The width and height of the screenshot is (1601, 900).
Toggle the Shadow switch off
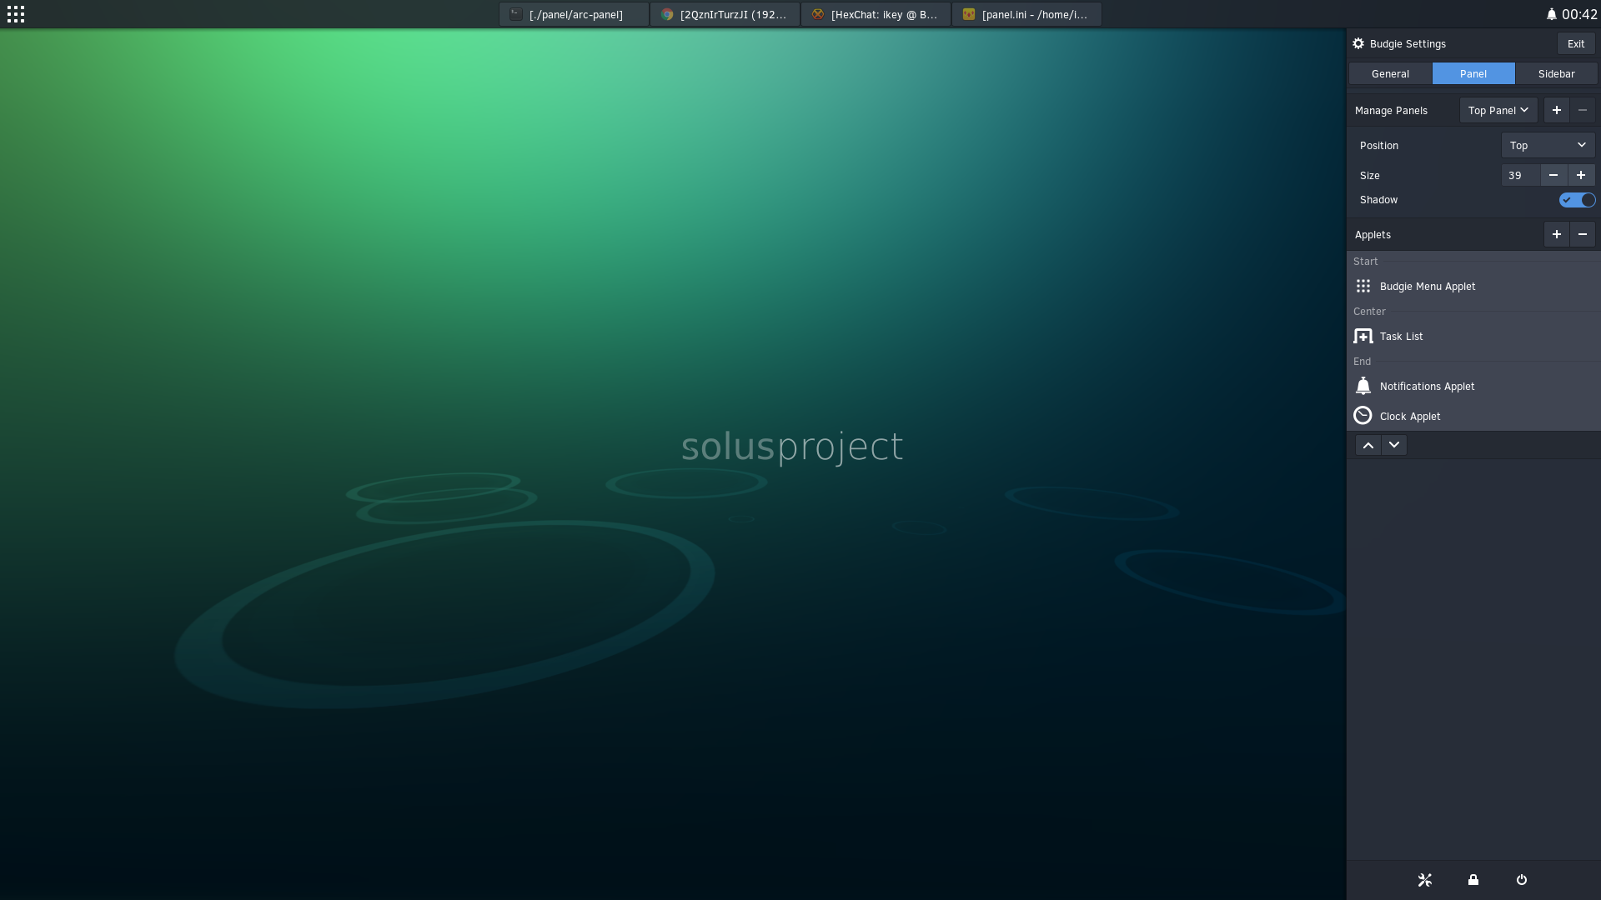[1577, 200]
